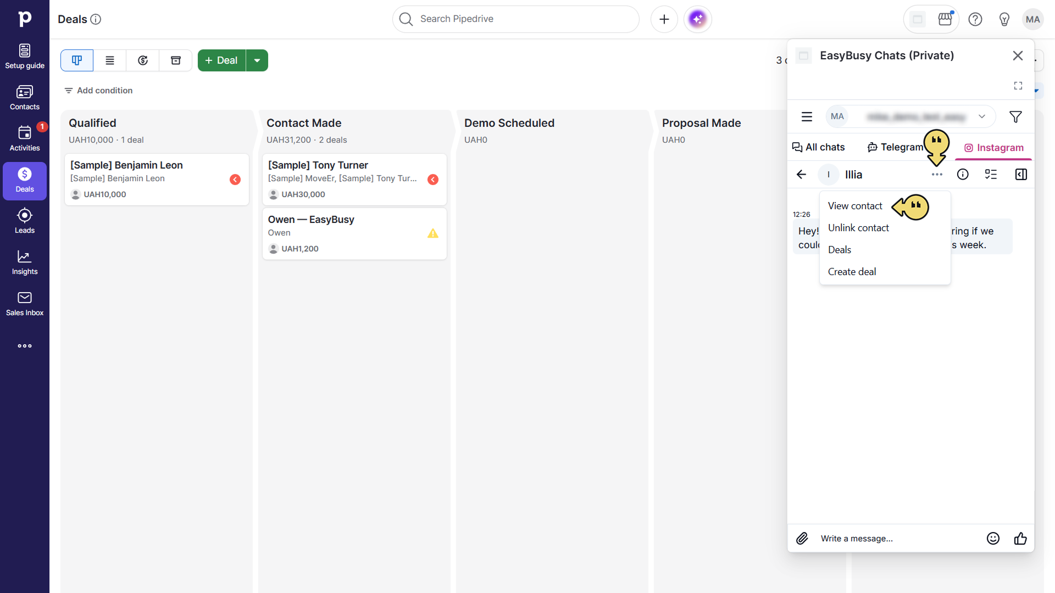Click the Pipedrive logo
1055x593 pixels.
[x=25, y=19]
